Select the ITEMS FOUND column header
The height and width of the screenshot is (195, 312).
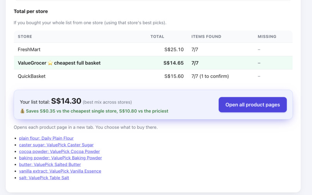206,37
